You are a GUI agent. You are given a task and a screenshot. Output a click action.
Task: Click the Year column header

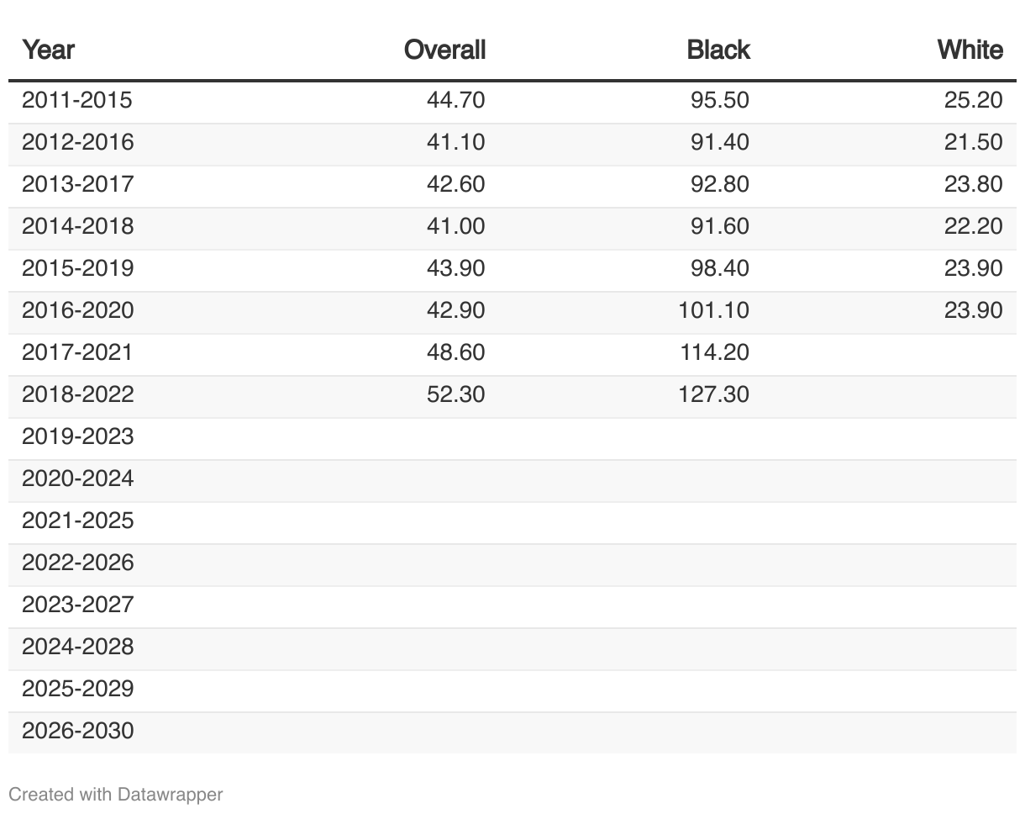tap(48, 50)
